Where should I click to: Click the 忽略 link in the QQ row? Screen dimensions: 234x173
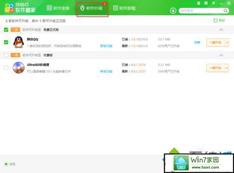pyautogui.click(x=197, y=43)
